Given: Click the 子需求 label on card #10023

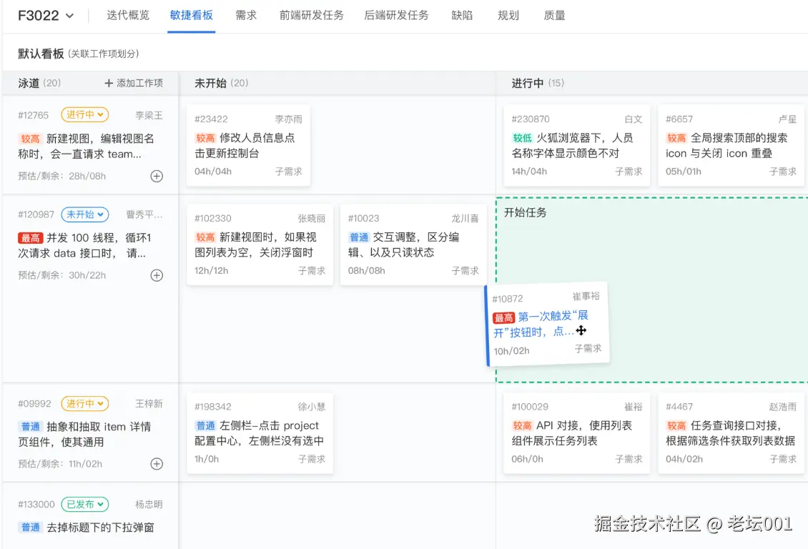Looking at the screenshot, I should click(464, 270).
